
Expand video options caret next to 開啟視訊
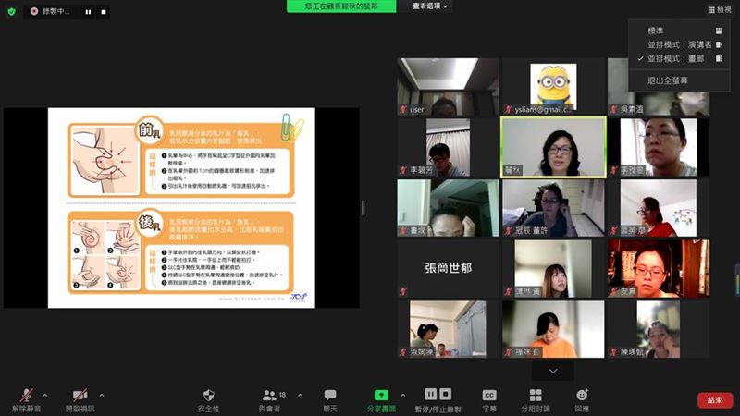(102, 396)
